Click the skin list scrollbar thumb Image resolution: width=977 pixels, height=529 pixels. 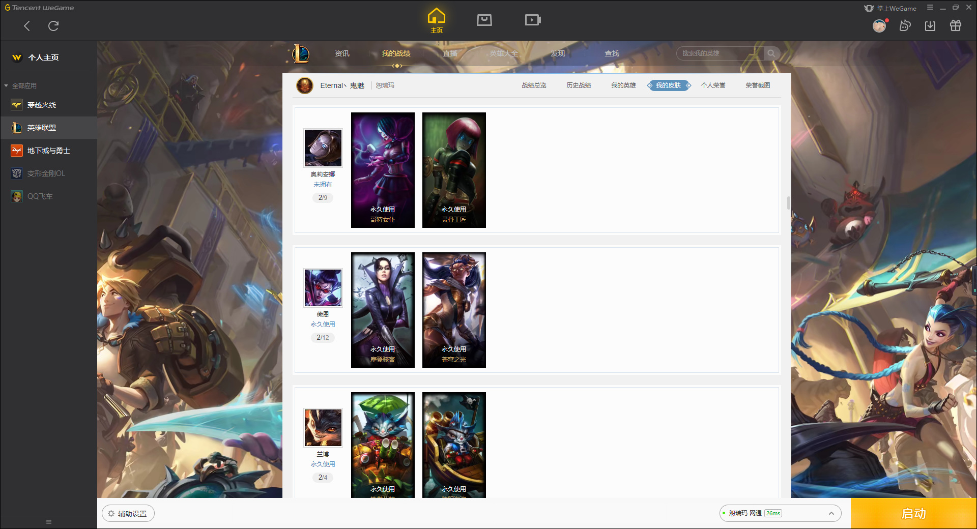pyautogui.click(x=789, y=203)
